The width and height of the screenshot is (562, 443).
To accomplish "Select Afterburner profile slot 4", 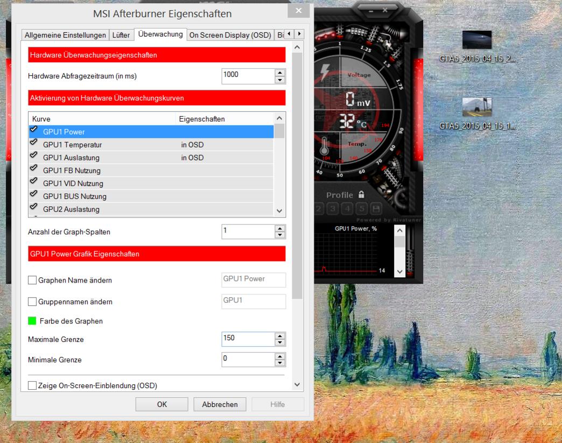I will (x=347, y=209).
